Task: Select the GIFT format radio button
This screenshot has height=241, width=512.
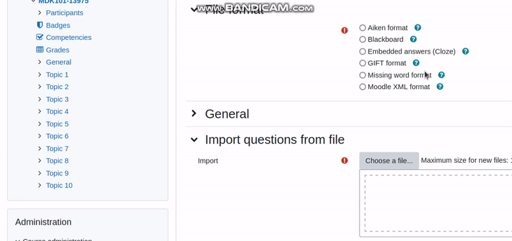Action: point(362,63)
